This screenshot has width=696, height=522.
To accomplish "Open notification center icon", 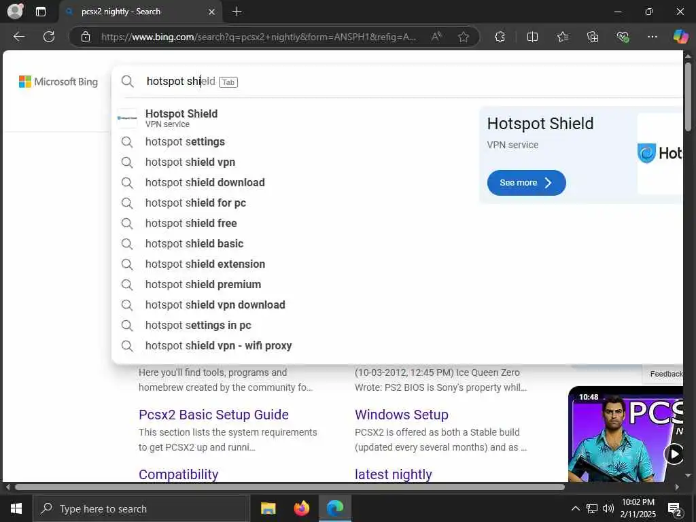I will pyautogui.click(x=675, y=509).
